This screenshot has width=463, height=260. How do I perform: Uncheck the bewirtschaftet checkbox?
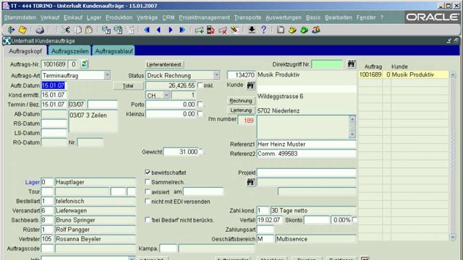pos(148,172)
